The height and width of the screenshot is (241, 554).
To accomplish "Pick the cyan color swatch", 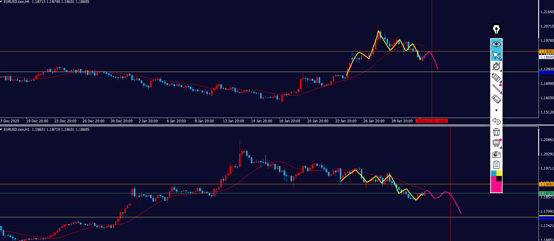I will (493, 173).
